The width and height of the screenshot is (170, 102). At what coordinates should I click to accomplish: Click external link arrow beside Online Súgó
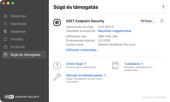pos(85,64)
